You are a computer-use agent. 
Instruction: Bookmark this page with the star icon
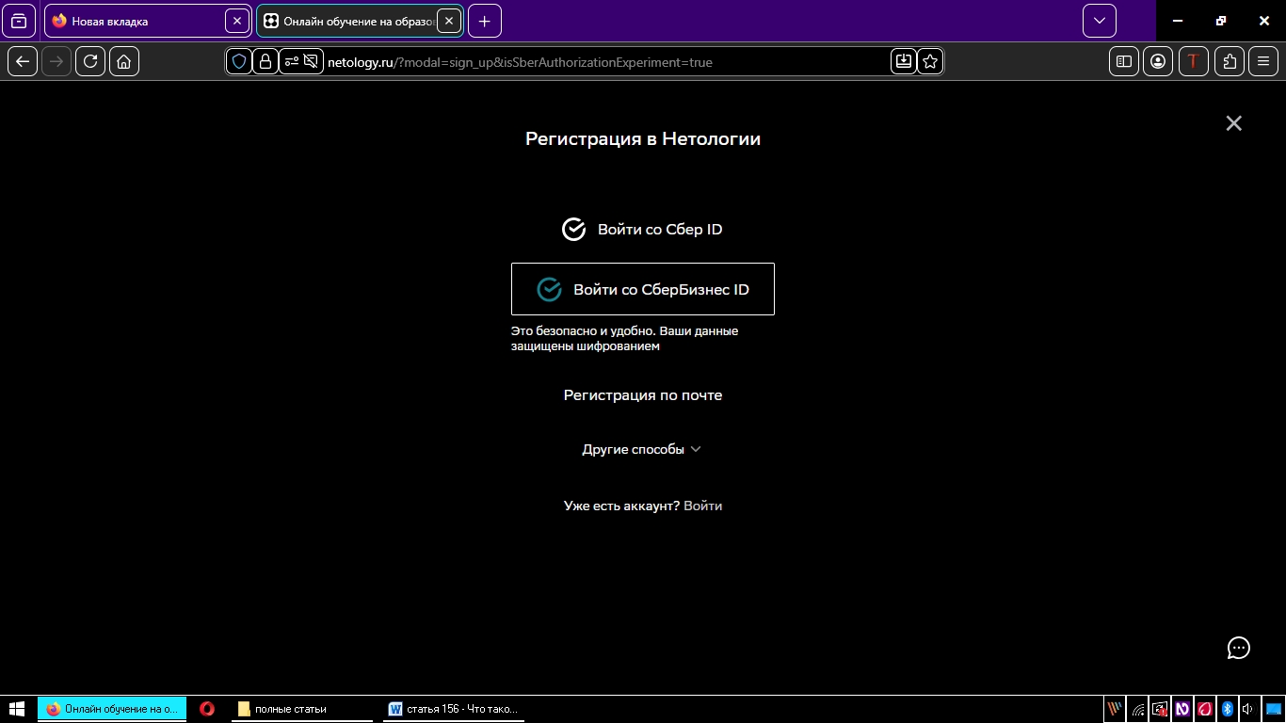930,61
